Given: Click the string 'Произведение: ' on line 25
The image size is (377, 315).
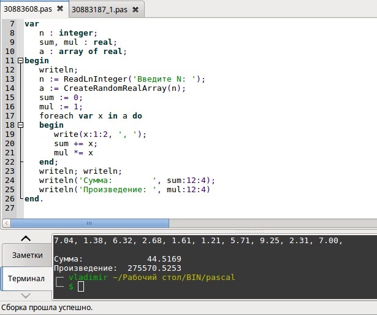Looking at the screenshot, I should tap(120, 190).
